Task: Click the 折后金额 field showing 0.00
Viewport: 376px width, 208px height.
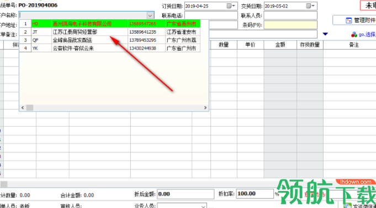Action: coord(186,194)
